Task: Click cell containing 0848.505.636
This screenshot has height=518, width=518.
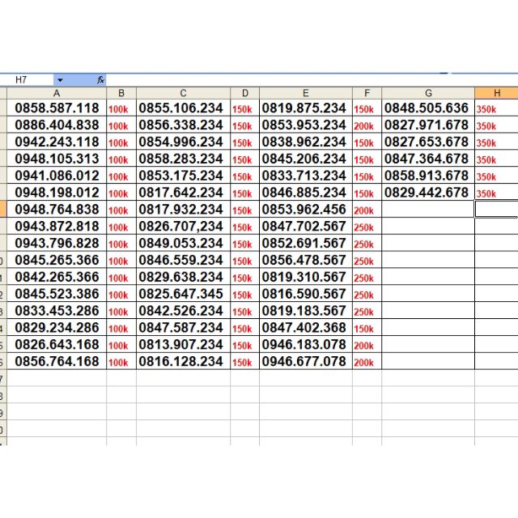Action: tap(427, 108)
